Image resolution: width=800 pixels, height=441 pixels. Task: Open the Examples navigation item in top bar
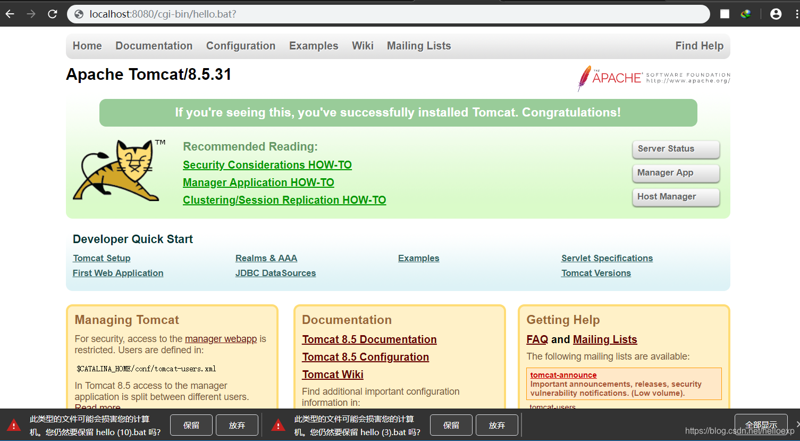314,46
